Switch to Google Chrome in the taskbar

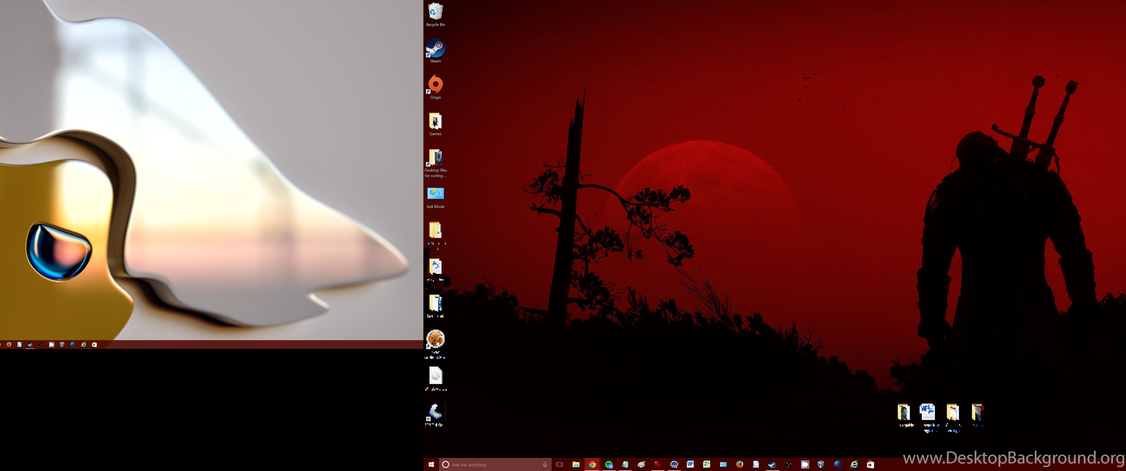pyautogui.click(x=592, y=464)
